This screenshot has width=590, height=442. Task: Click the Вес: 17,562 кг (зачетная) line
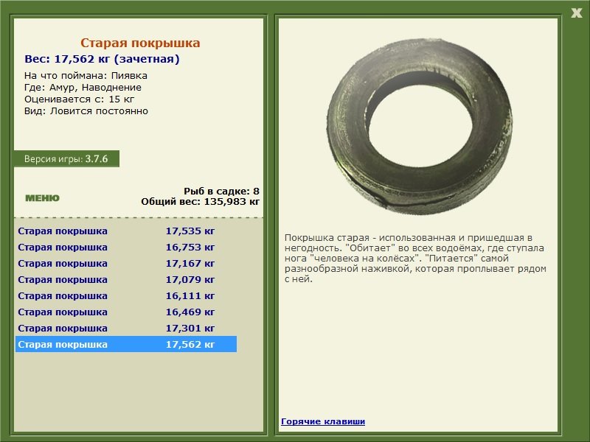102,59
